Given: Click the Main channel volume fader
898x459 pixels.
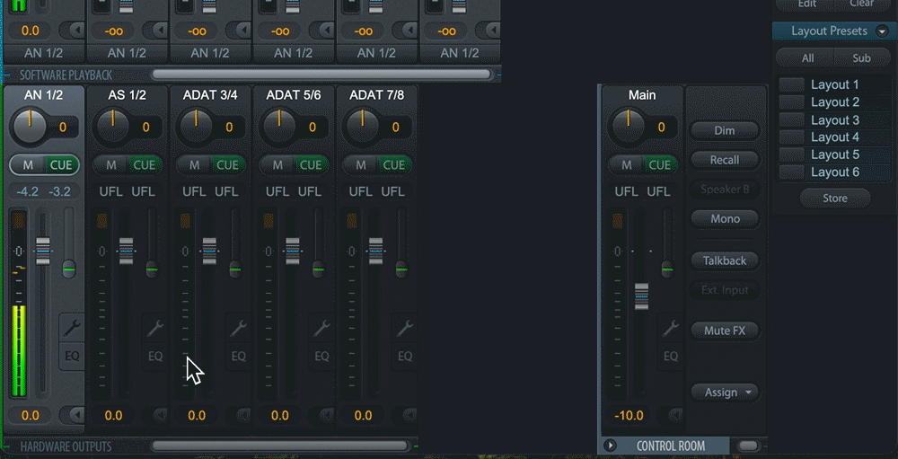Looking at the screenshot, I should coord(641,296).
